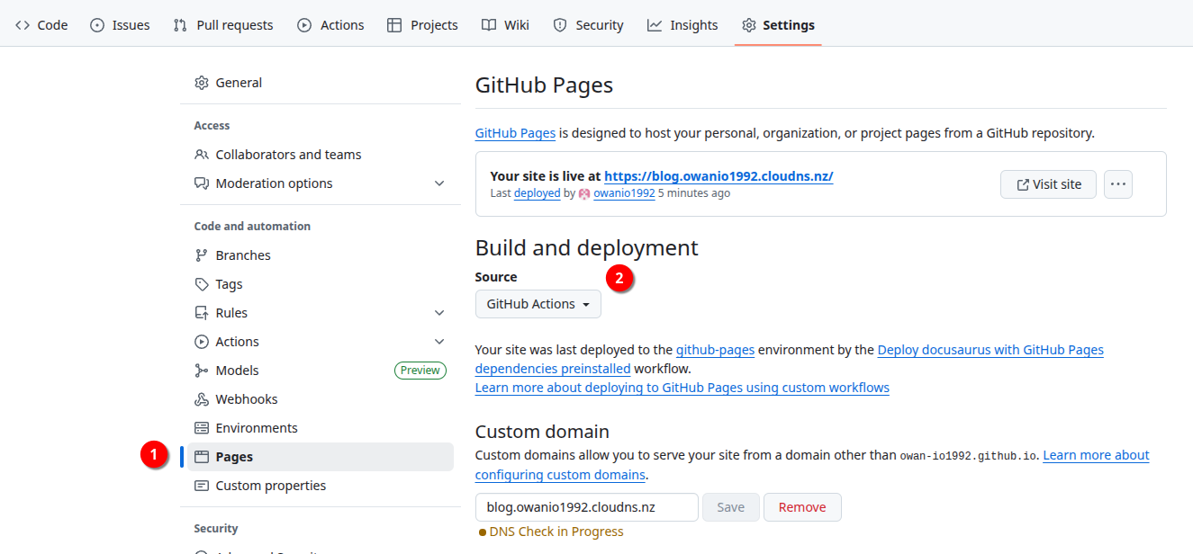The image size is (1193, 554).
Task: Click the Webhooks icon in sidebar
Action: tap(202, 399)
